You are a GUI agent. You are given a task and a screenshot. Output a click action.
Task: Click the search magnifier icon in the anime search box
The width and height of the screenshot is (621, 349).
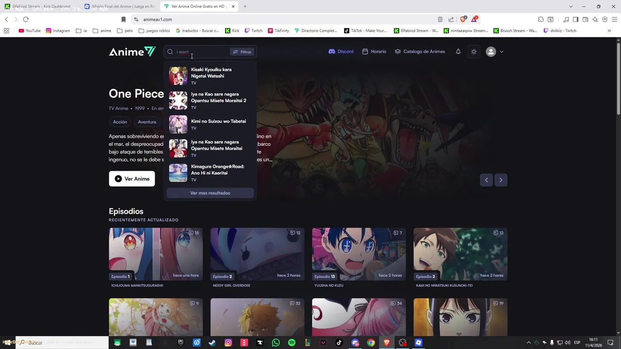pos(170,52)
